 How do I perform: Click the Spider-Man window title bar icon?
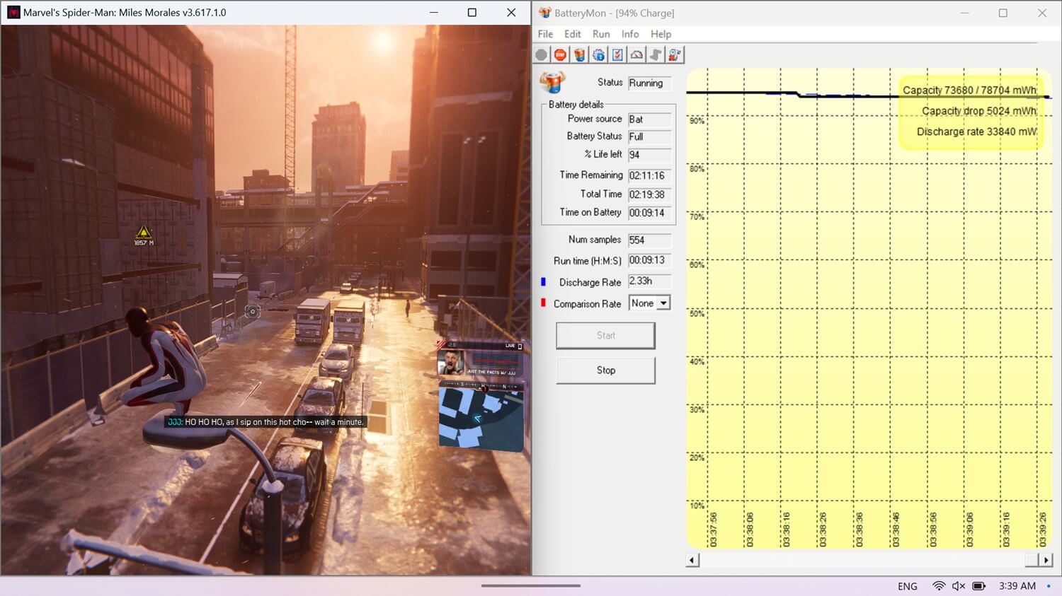pos(13,13)
